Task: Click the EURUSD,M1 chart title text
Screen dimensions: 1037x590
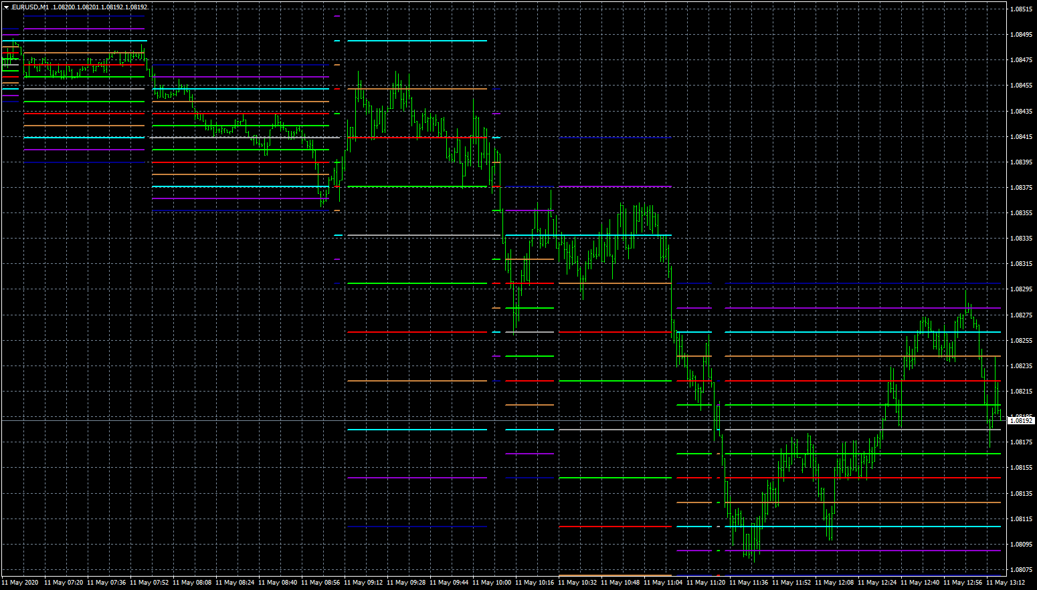Action: (30, 7)
